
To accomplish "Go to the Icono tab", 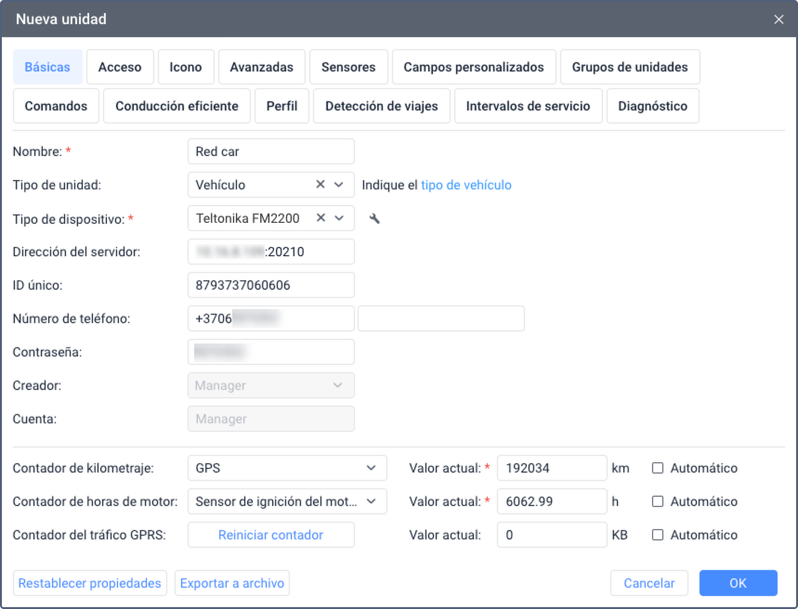I will [186, 67].
